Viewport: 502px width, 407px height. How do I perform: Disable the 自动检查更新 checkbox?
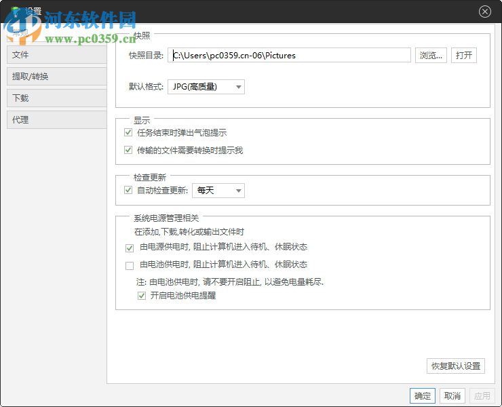pyautogui.click(x=128, y=190)
